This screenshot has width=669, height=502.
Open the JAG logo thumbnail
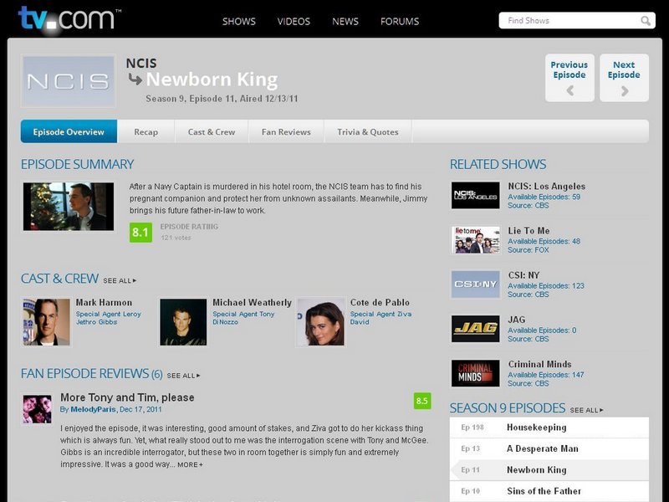point(475,329)
